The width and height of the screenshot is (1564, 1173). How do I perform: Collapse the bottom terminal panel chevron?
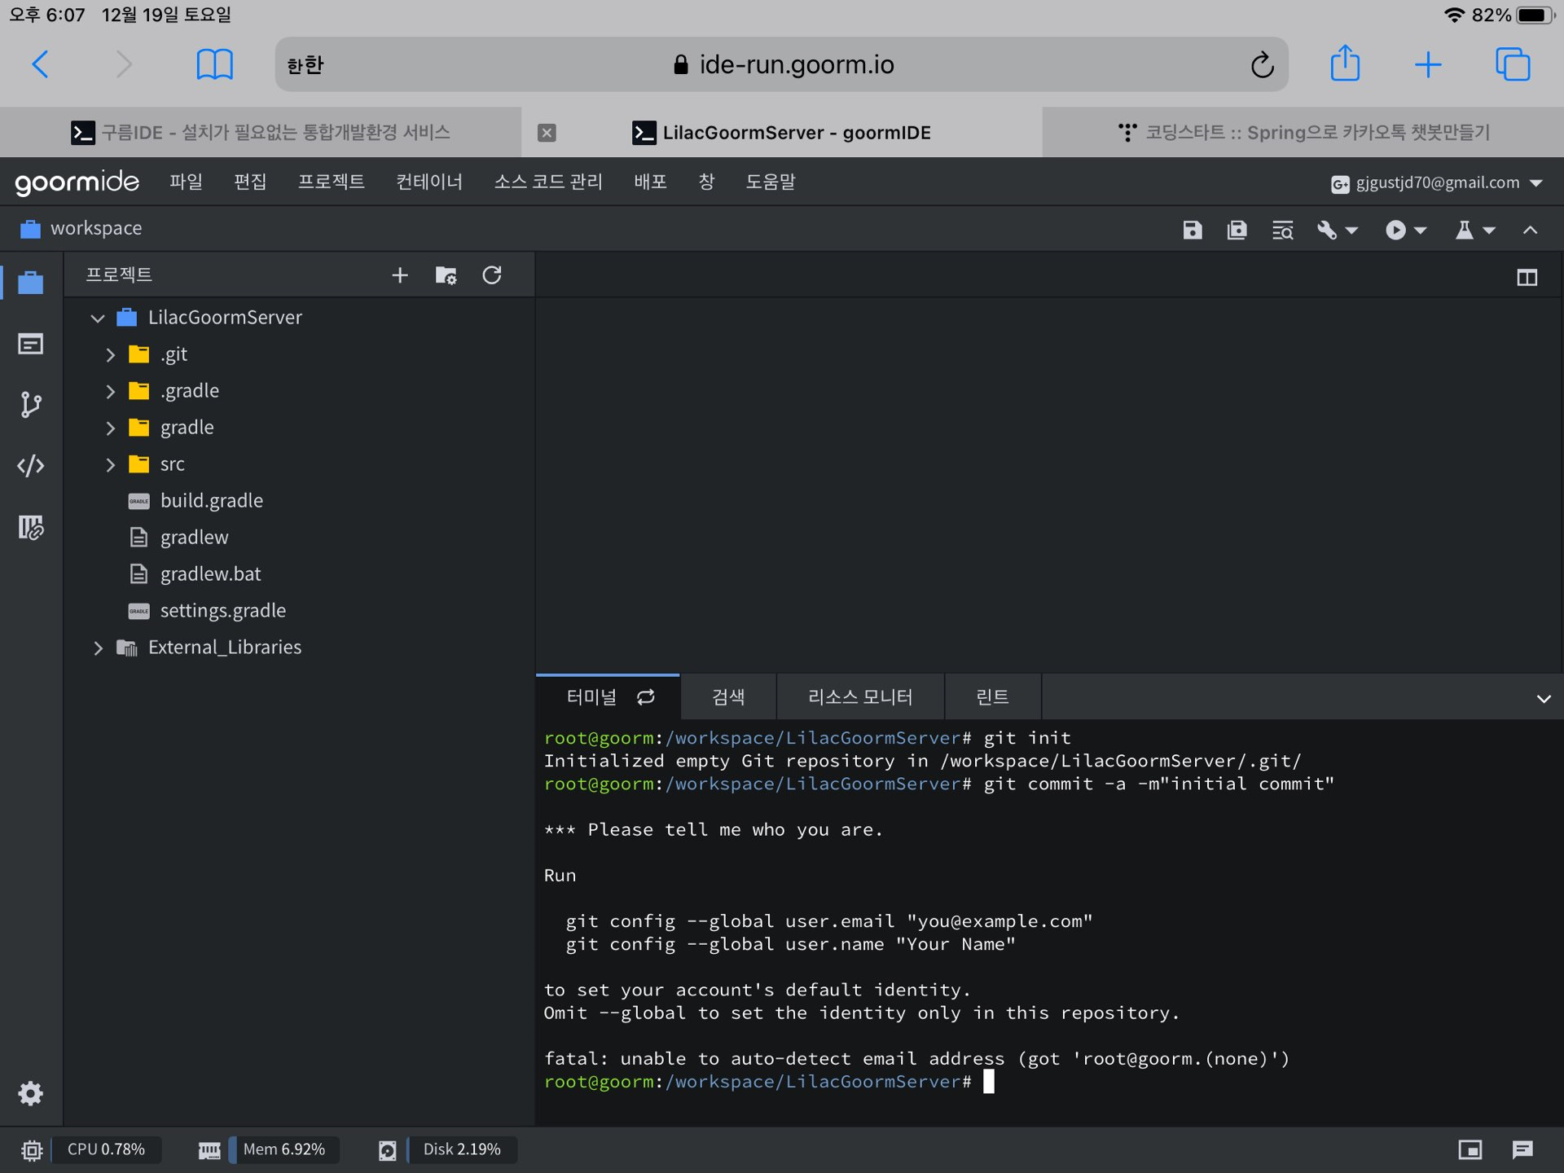(1543, 699)
